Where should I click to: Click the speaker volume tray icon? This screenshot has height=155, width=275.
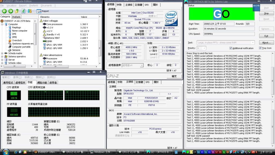(x=257, y=152)
